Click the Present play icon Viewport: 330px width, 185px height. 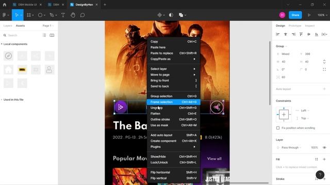(x=309, y=15)
